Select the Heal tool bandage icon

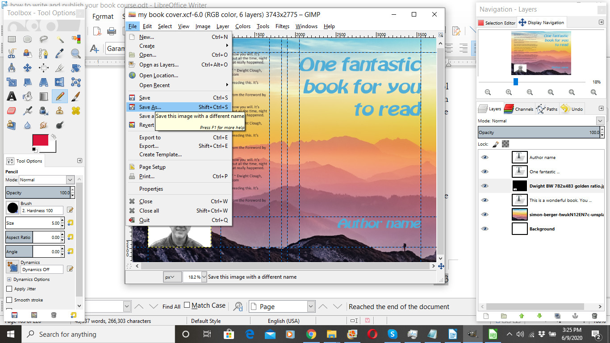[75, 110]
